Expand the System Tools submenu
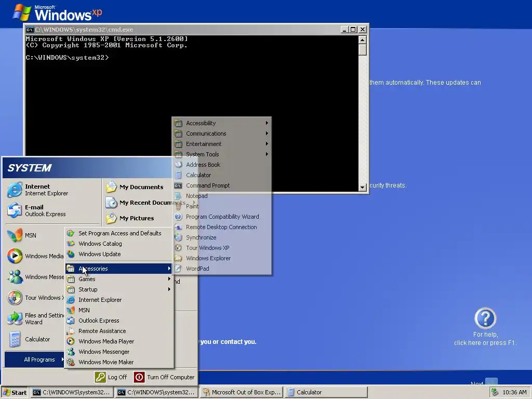This screenshot has height=399, width=532. 222,154
